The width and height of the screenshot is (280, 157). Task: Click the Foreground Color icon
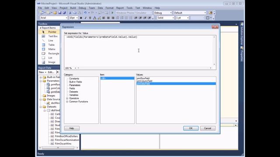[x=94, y=18]
